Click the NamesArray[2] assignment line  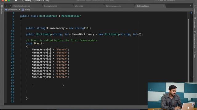[x=50, y=56]
